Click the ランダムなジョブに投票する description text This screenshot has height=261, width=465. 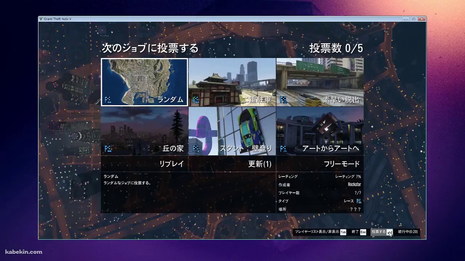(128, 183)
